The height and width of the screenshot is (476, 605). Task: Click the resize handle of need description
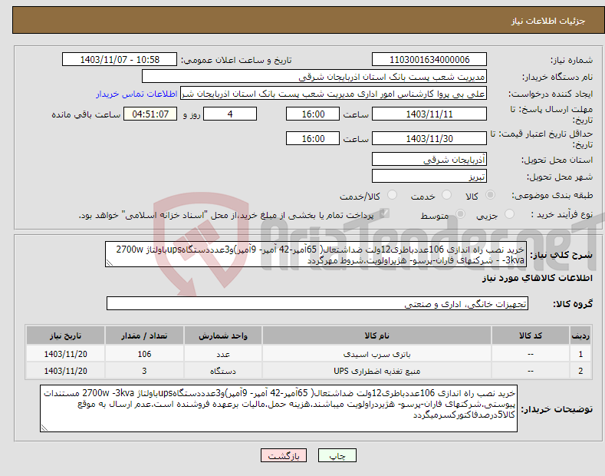tap(110, 263)
